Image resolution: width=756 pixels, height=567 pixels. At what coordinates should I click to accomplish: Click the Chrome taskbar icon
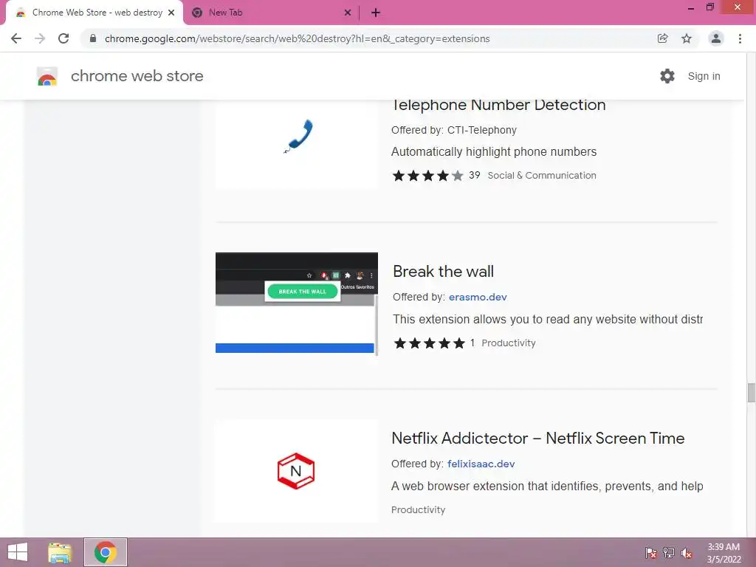[106, 552]
